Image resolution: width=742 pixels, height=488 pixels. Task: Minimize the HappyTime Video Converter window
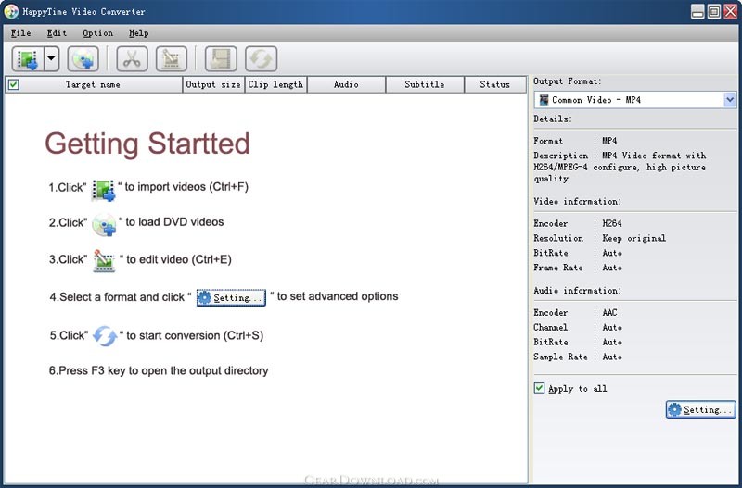click(697, 11)
